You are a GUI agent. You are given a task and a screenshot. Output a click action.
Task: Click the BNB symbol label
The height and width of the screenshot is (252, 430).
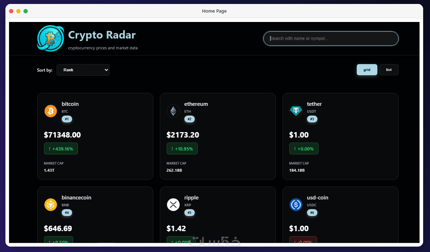65,205
